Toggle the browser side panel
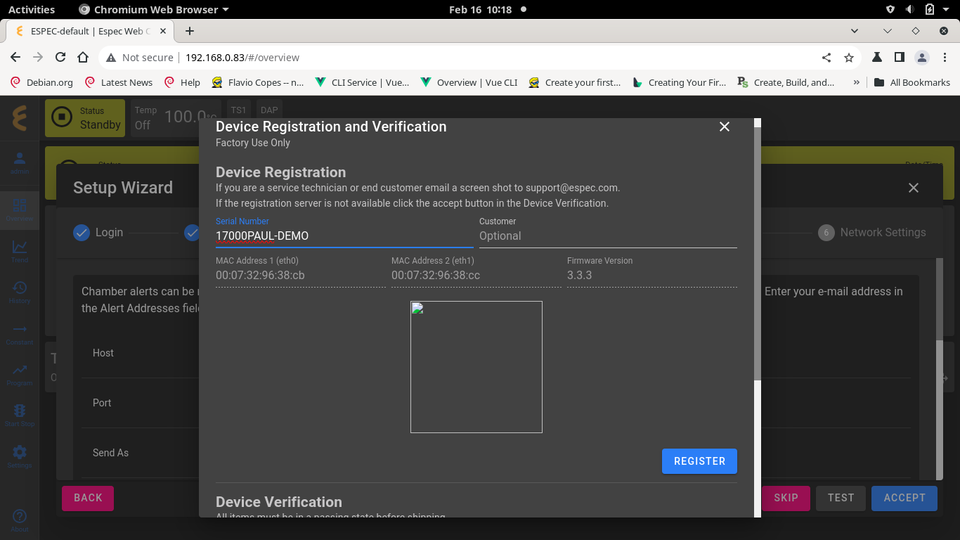The width and height of the screenshot is (960, 540). 899,58
